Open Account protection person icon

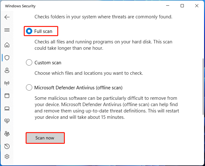pos(7,70)
